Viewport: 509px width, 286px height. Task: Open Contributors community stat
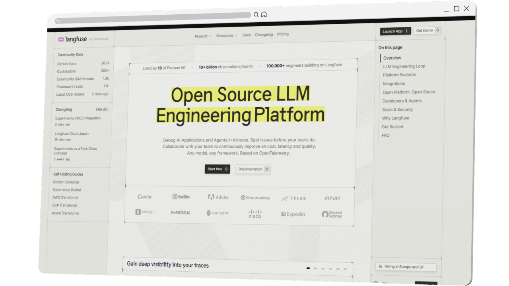tap(83, 71)
